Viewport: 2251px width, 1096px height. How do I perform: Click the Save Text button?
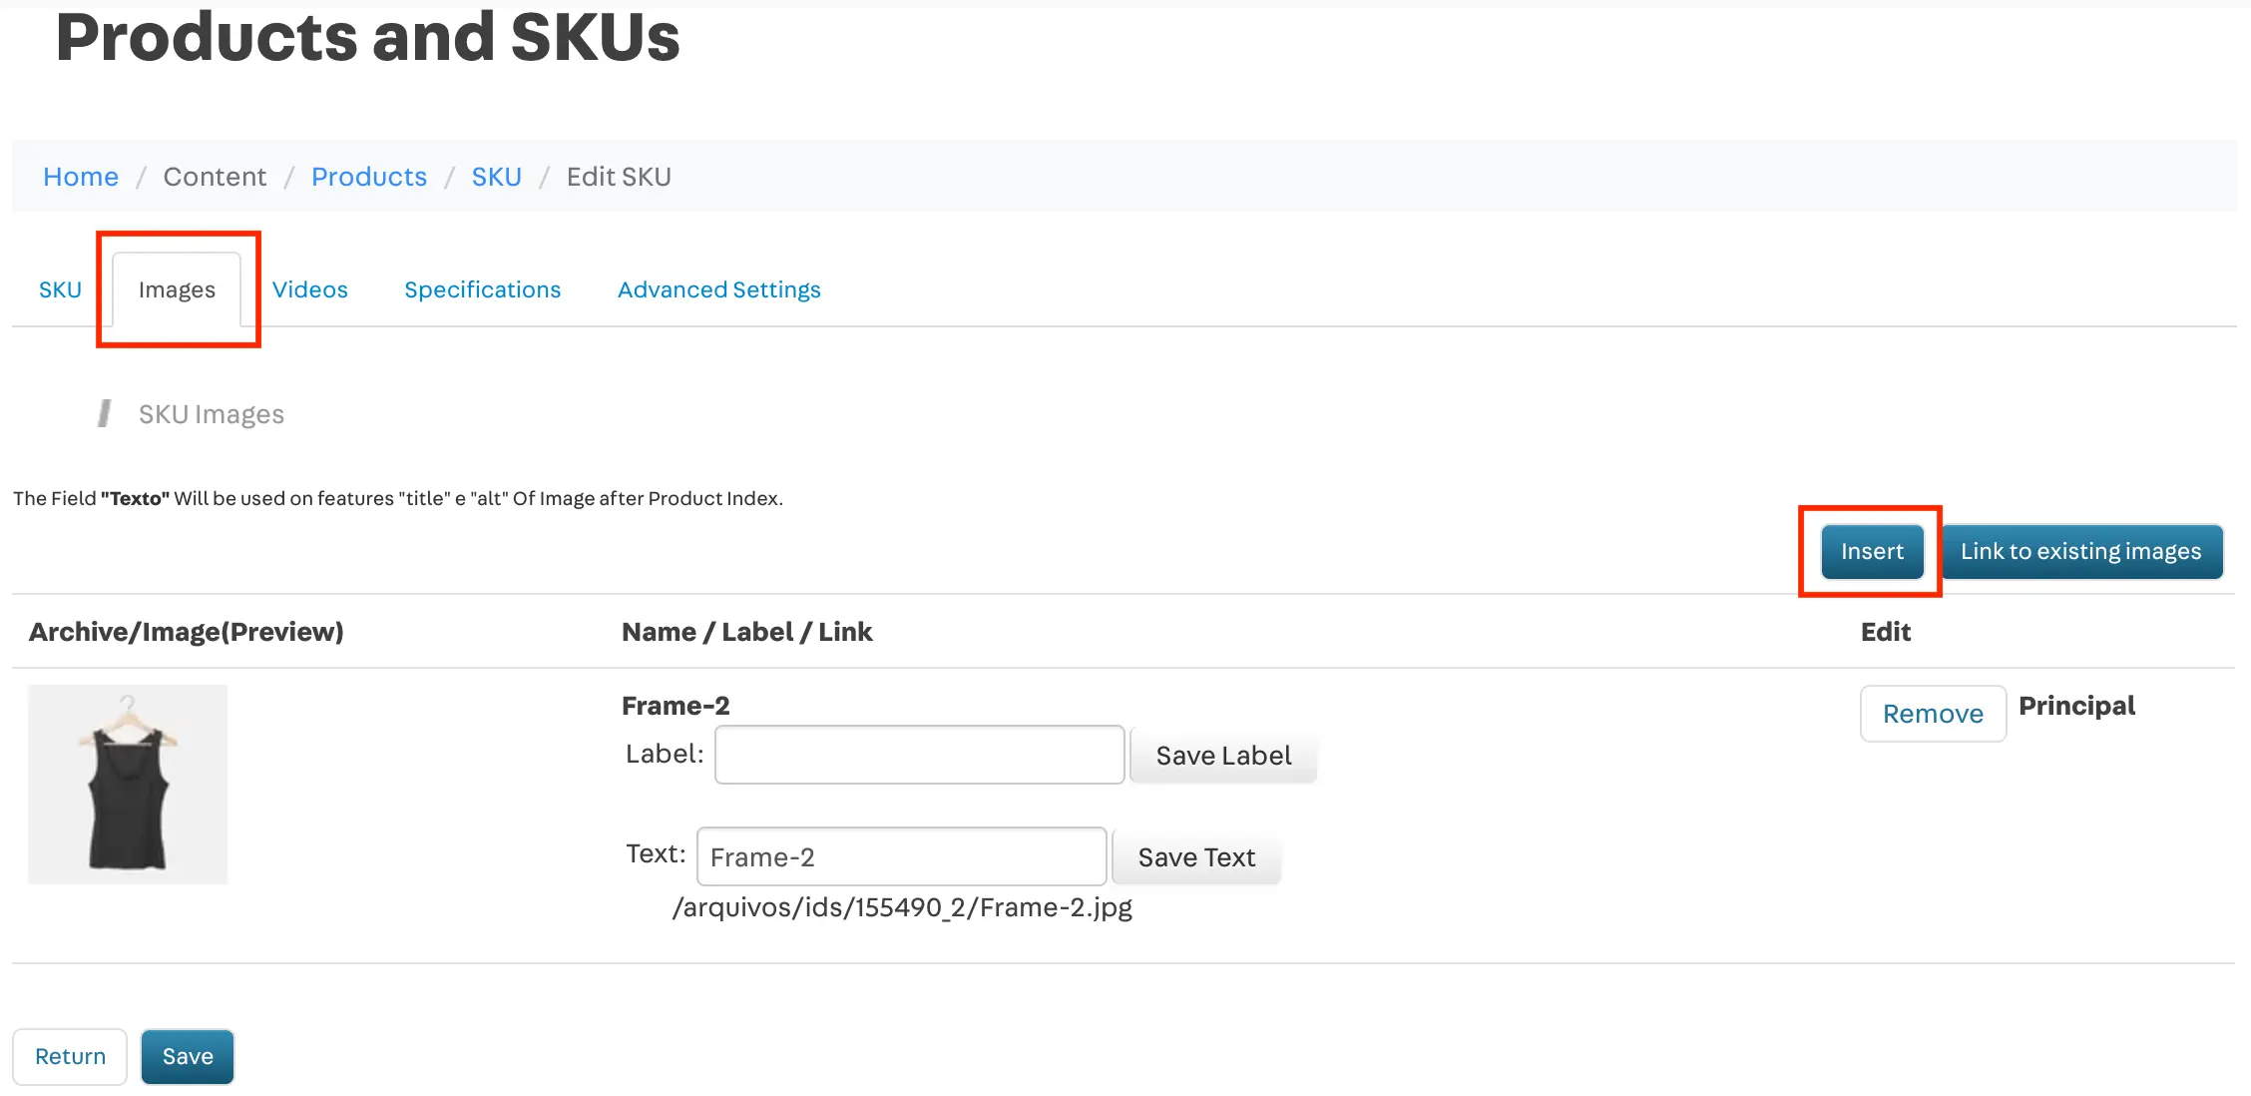click(x=1196, y=857)
